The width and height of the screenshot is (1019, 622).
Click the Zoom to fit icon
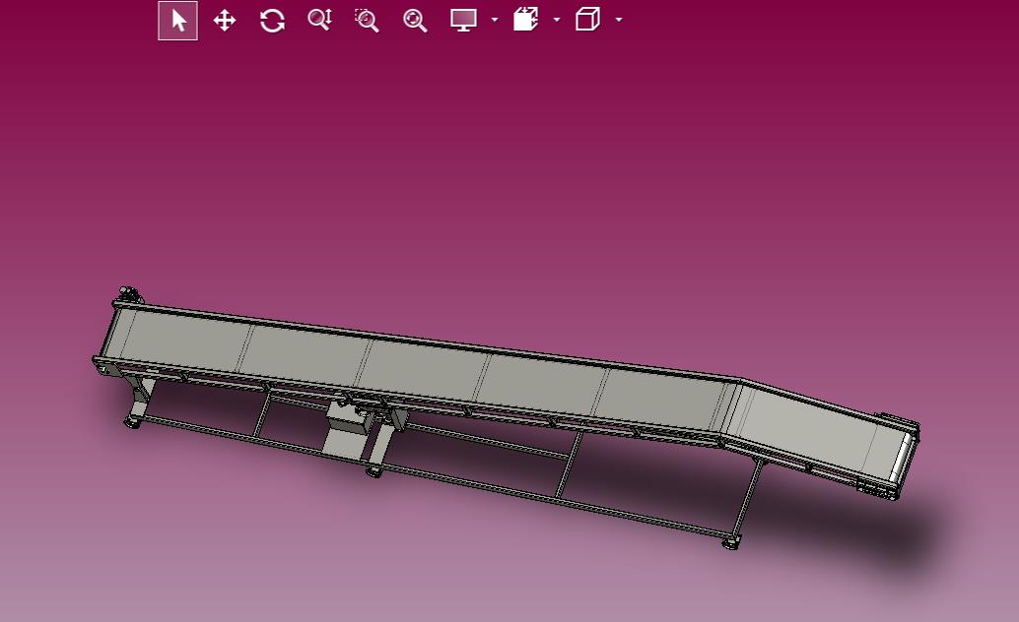click(x=415, y=20)
